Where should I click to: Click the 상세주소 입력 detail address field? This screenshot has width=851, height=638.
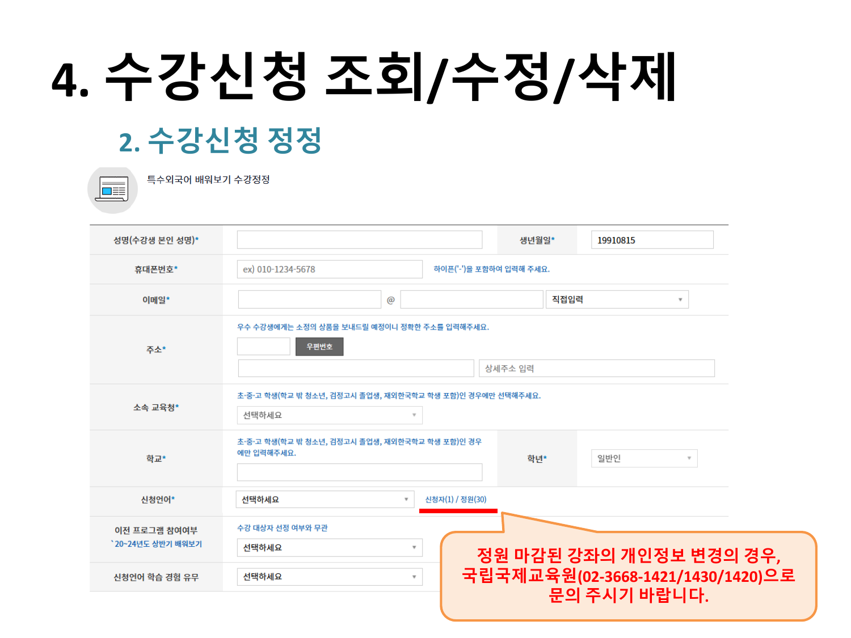(x=596, y=369)
